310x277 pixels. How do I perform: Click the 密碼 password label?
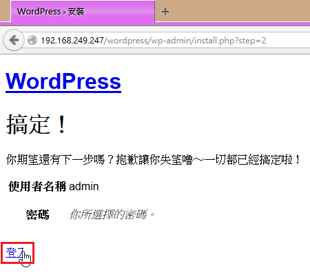coord(37,215)
